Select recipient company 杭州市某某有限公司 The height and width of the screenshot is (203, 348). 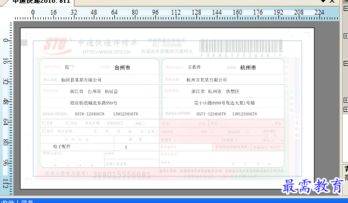coord(207,80)
